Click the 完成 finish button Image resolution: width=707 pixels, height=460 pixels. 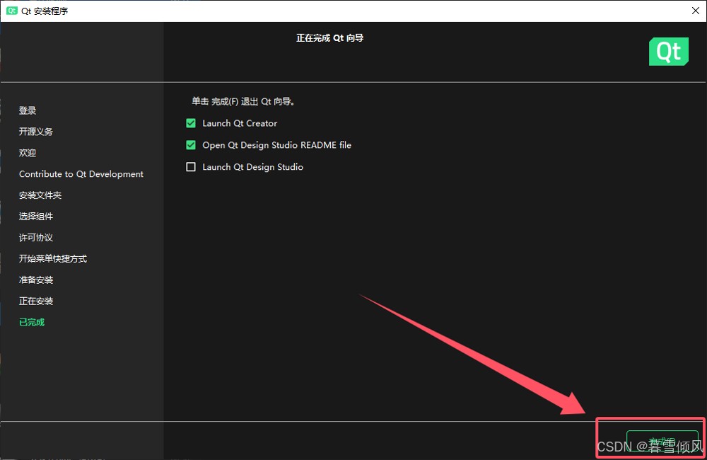point(662,441)
